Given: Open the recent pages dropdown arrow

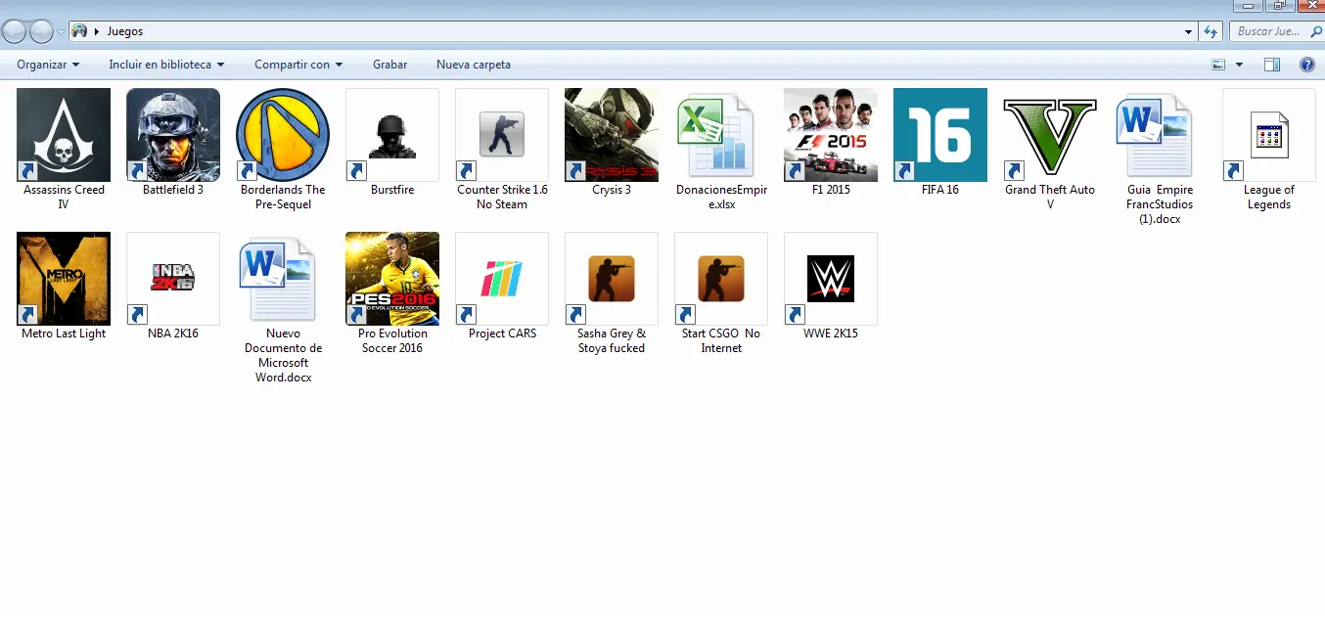Looking at the screenshot, I should [61, 31].
